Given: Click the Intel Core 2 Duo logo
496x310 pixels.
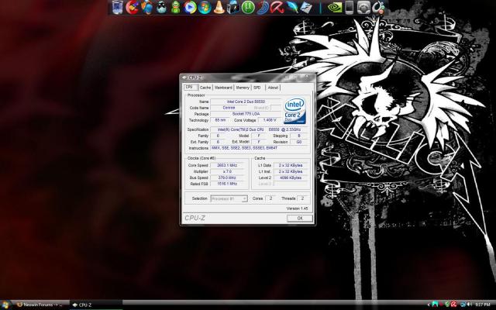Looking at the screenshot, I should pos(294,110).
